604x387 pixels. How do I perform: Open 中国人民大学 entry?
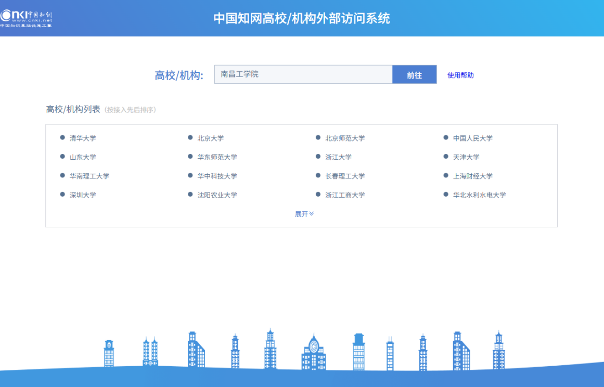(x=472, y=138)
